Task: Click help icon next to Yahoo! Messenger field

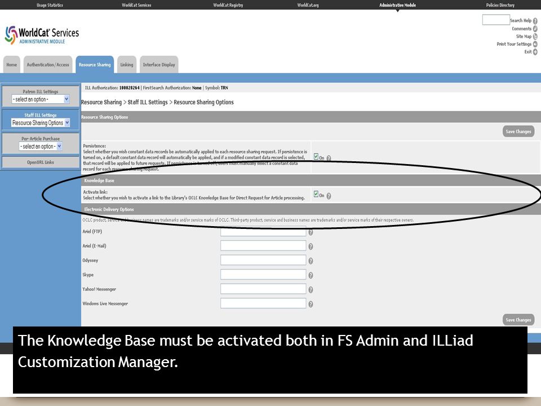Action: tap(311, 290)
